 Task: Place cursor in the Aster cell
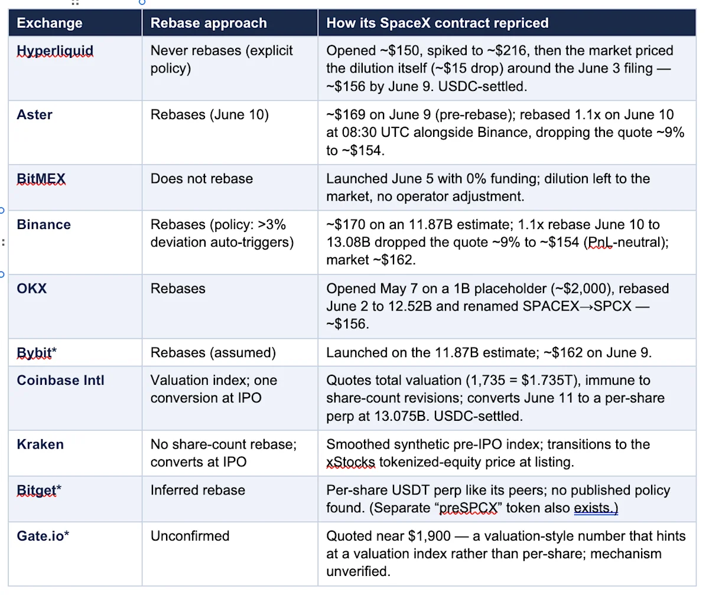pyautogui.click(x=75, y=132)
